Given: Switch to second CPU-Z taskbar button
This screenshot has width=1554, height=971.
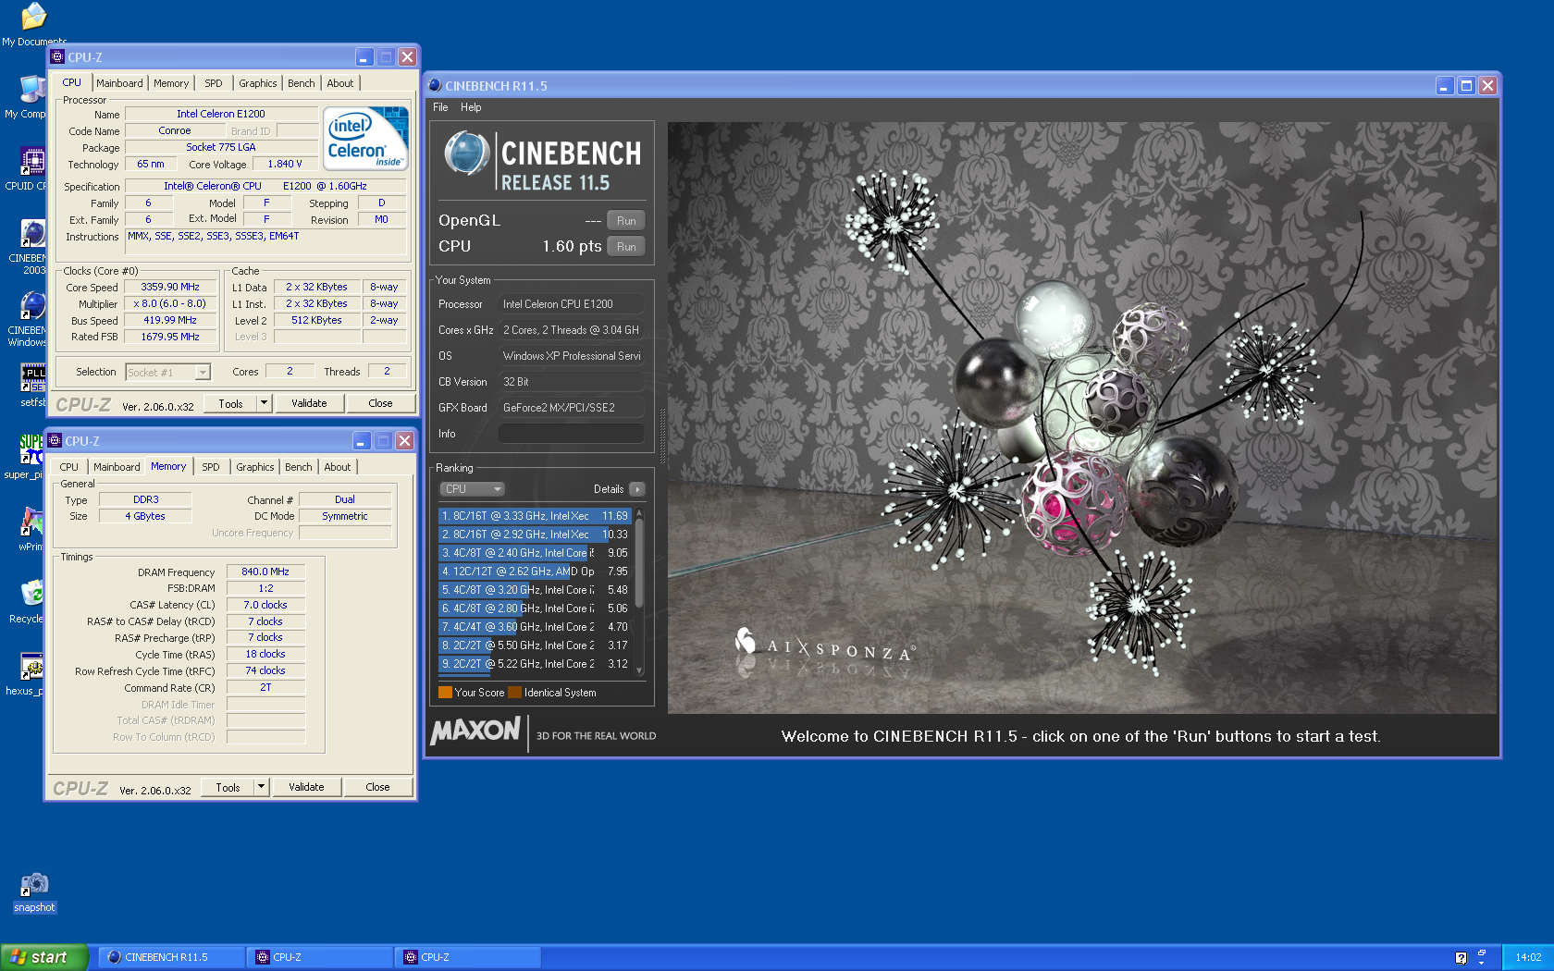Looking at the screenshot, I should coord(468,957).
